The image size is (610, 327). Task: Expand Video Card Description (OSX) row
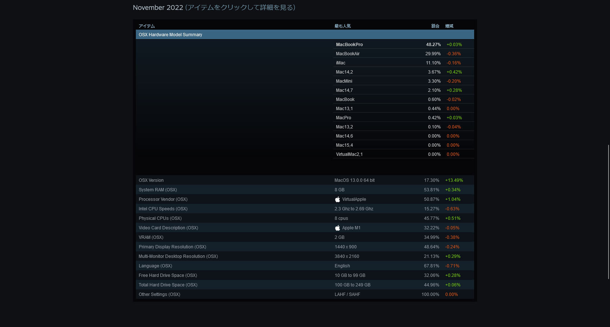coord(305,228)
